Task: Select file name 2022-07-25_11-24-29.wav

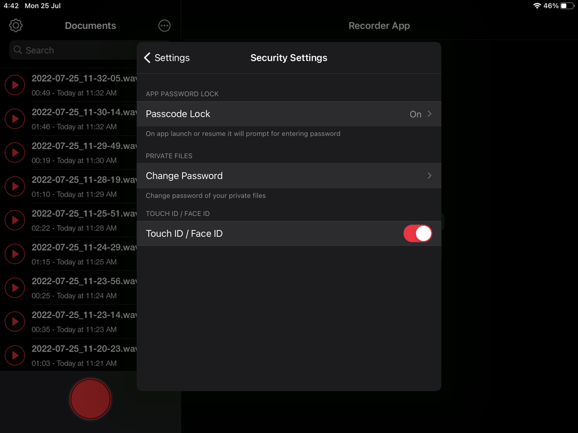Action: pyautogui.click(x=84, y=248)
